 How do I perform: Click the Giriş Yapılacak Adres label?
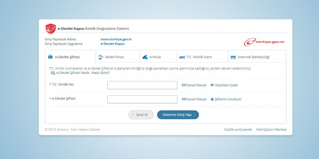coord(60,39)
